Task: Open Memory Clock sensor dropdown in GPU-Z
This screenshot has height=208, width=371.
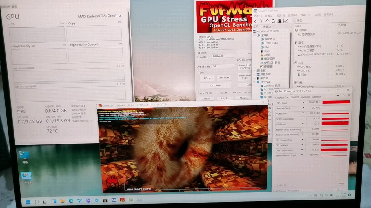Action: point(303,108)
